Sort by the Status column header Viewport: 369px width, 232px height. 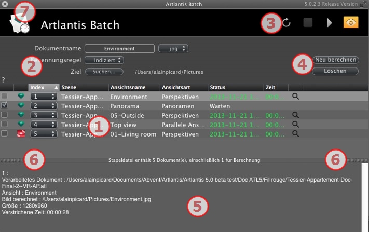pos(236,88)
